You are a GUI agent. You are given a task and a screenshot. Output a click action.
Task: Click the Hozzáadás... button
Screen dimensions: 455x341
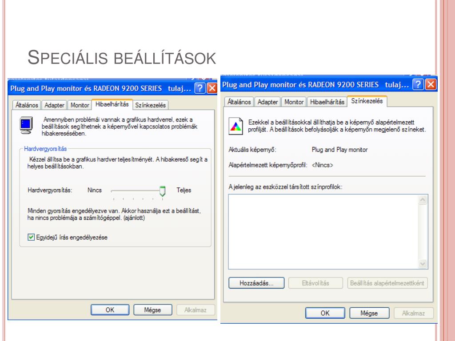click(256, 283)
